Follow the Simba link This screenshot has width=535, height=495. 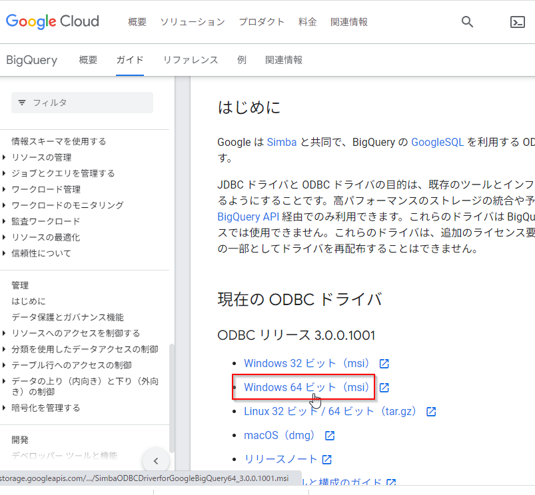click(282, 142)
